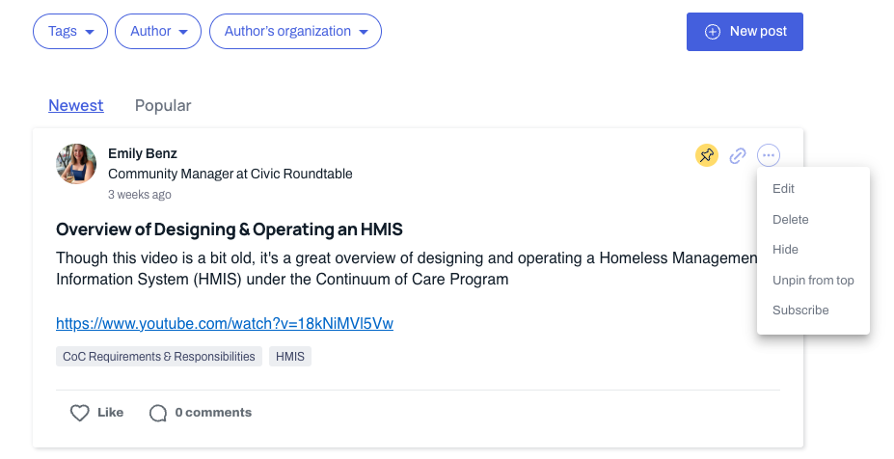Click the yellow pin icon on the post
894x459 pixels.
(x=706, y=155)
